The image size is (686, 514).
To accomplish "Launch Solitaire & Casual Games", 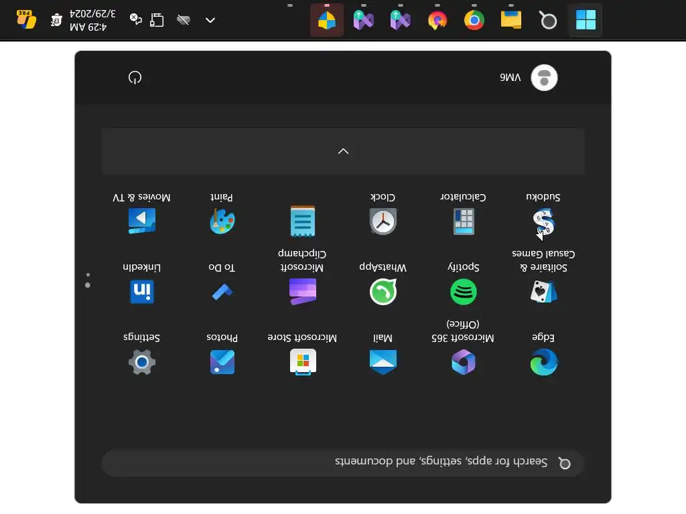I will (x=543, y=292).
